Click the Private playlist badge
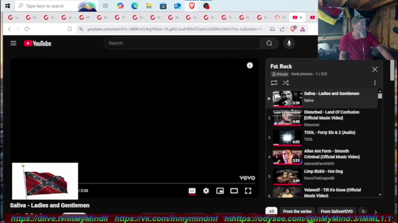The width and height of the screenshot is (398, 223). pyautogui.click(x=280, y=74)
